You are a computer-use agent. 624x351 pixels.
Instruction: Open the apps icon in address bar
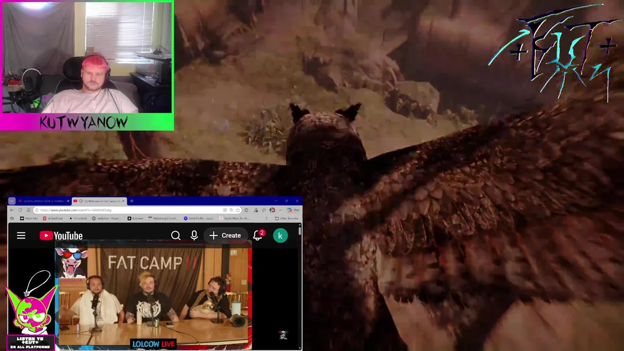pos(225,210)
